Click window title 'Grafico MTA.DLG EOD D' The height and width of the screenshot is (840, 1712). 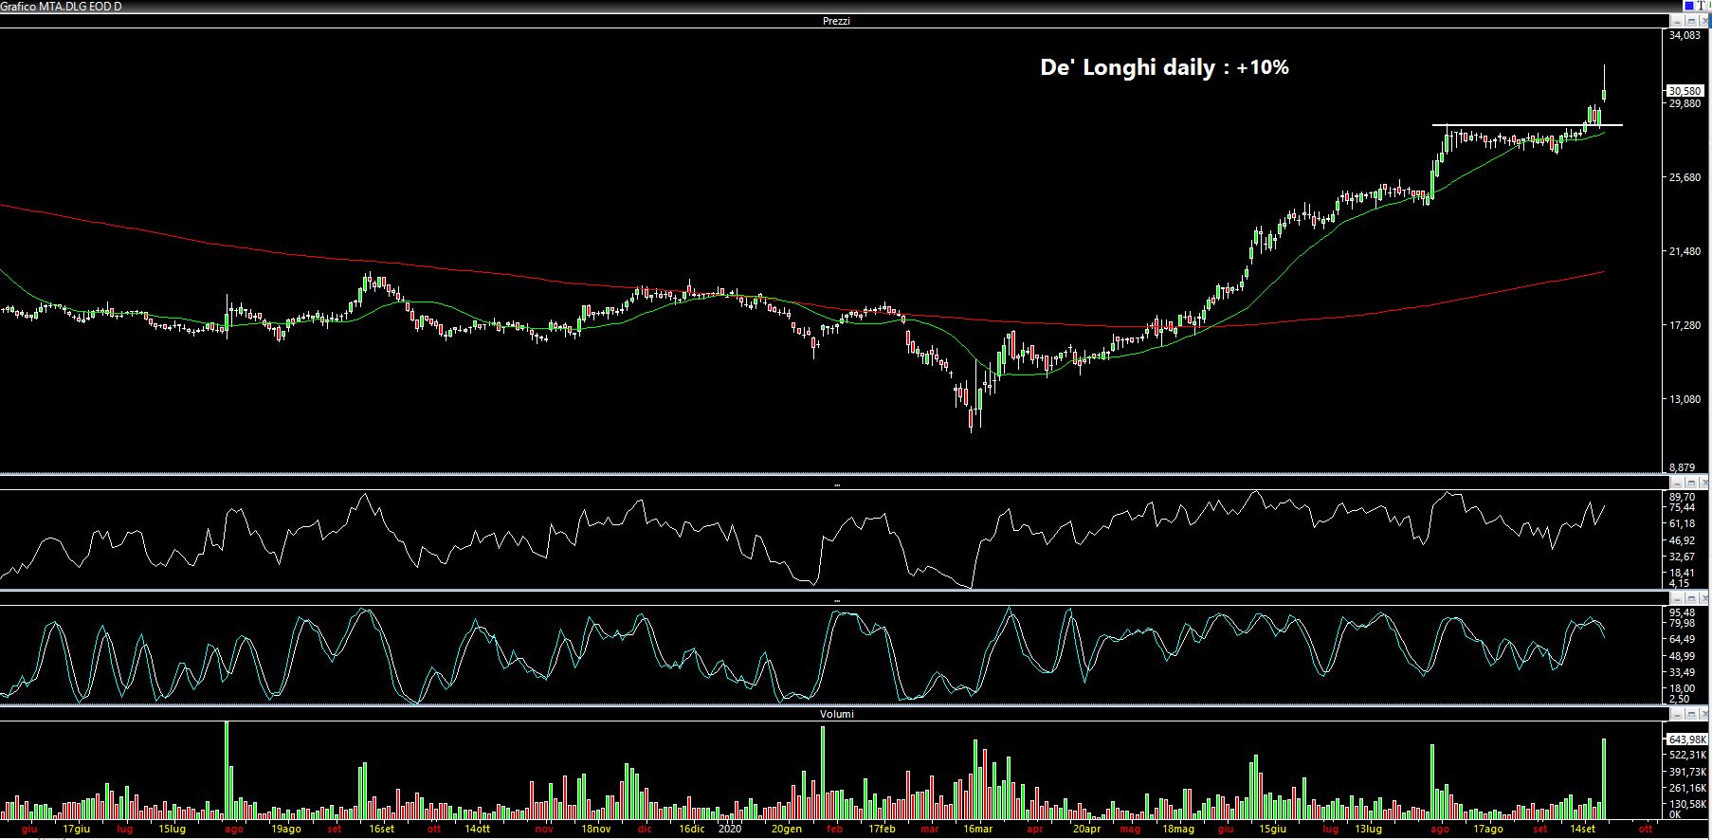coord(61,7)
